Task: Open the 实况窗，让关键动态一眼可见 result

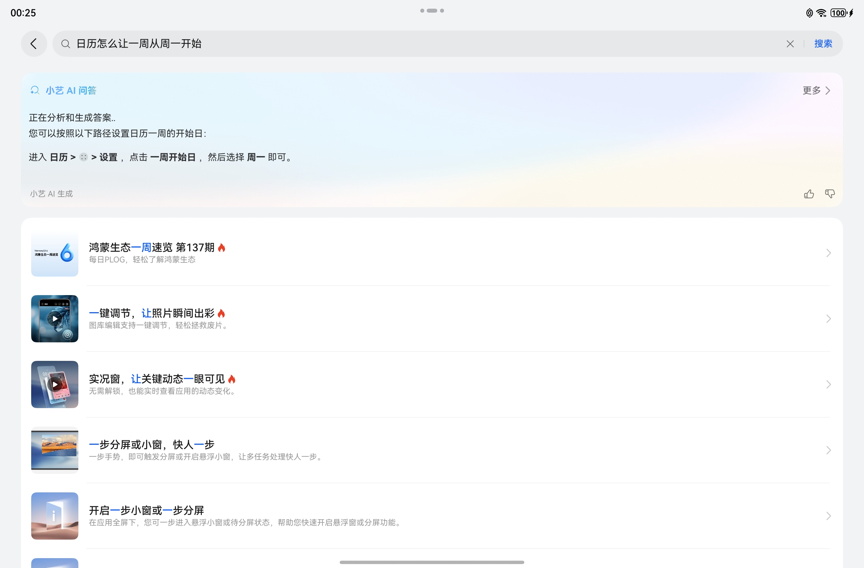Action: tap(157, 379)
